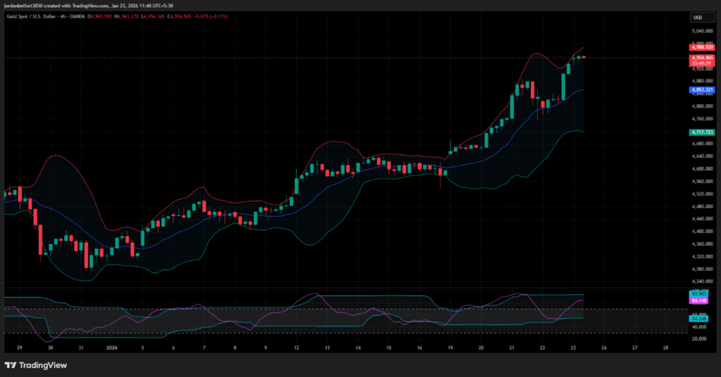Open the USD currency dropdown
721x377 pixels.
698,18
